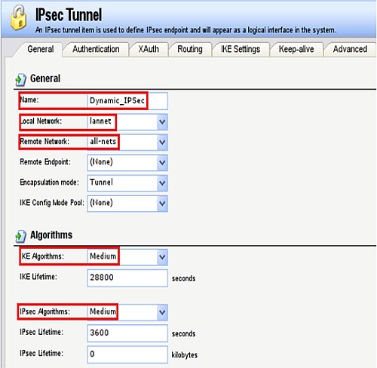Image resolution: width=377 pixels, height=368 pixels.
Task: Open the Remote Endpoint dropdown
Action: 162,163
